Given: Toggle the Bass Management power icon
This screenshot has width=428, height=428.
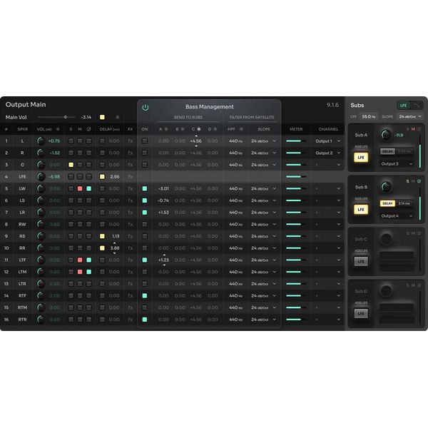Looking at the screenshot, I should (x=146, y=107).
